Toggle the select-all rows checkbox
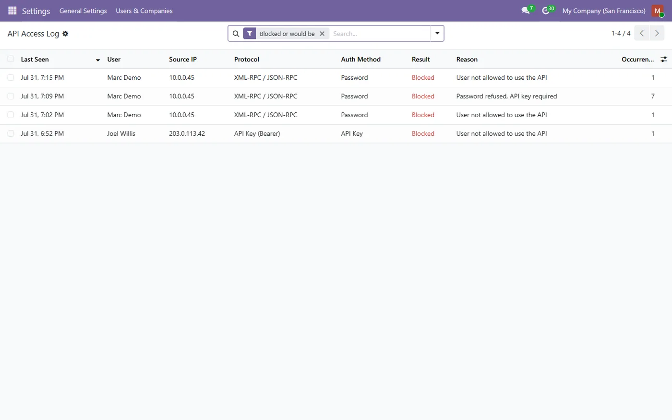This screenshot has height=420, width=672. (11, 59)
